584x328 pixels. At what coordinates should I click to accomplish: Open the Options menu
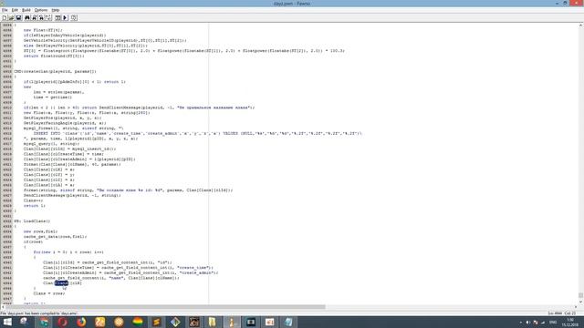coord(41,10)
